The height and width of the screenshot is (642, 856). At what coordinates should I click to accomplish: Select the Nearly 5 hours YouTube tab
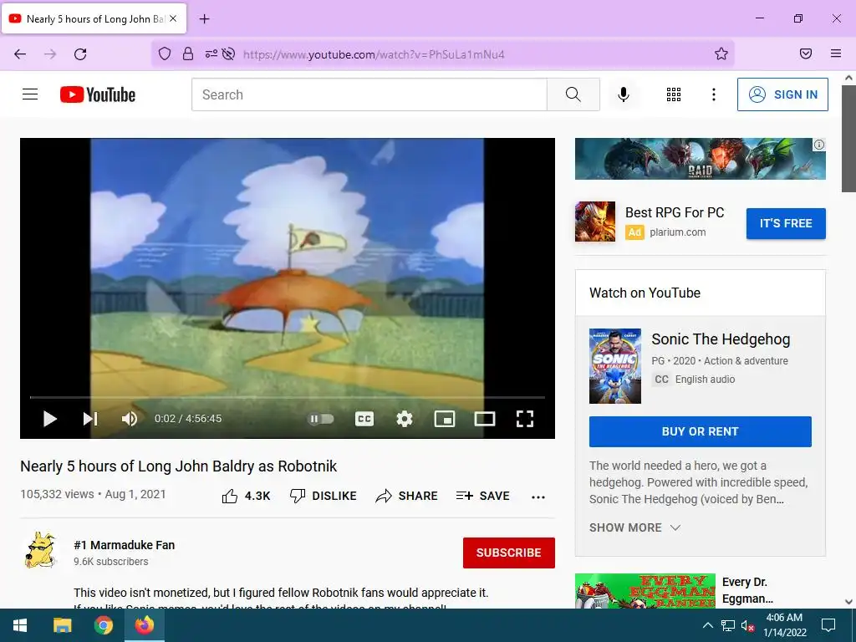click(x=95, y=18)
